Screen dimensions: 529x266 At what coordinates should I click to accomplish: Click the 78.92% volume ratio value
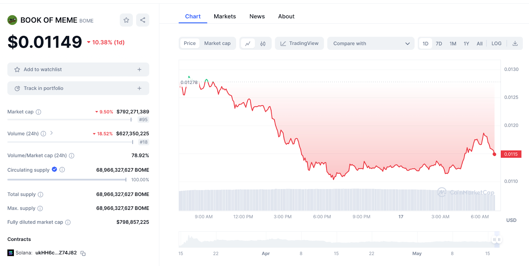tap(140, 155)
